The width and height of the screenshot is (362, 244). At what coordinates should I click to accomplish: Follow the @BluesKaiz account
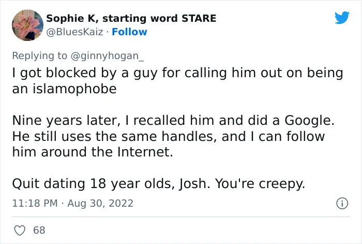[129, 32]
